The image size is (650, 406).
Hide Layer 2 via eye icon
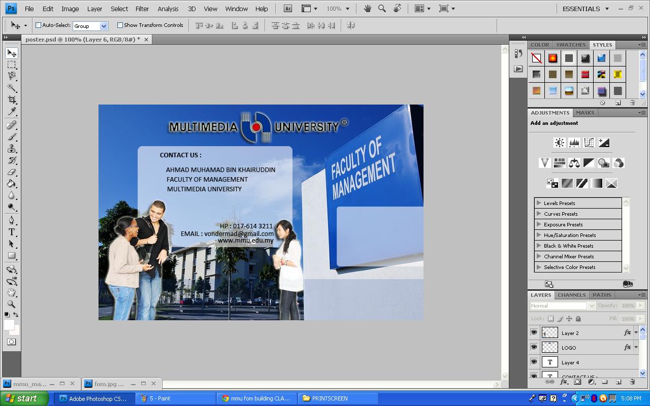tap(534, 333)
